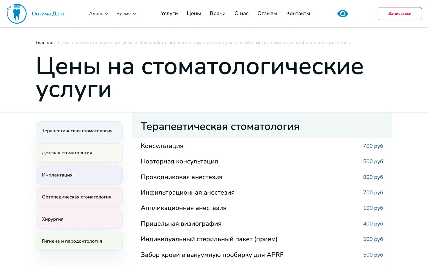The width and height of the screenshot is (428, 267).
Task: Switch to the Имплантация category
Action: (x=79, y=175)
